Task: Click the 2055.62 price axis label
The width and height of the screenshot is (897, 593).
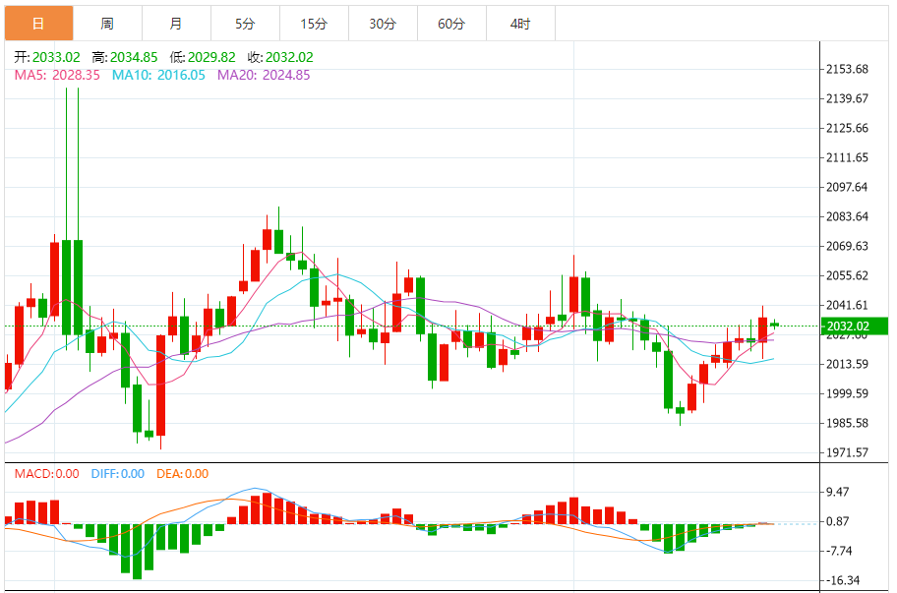Action: (x=847, y=275)
